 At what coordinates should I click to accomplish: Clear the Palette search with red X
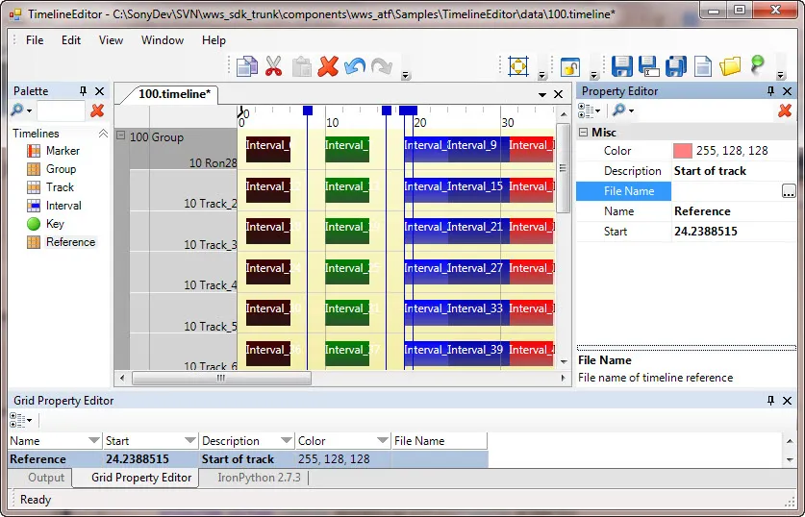(x=97, y=111)
